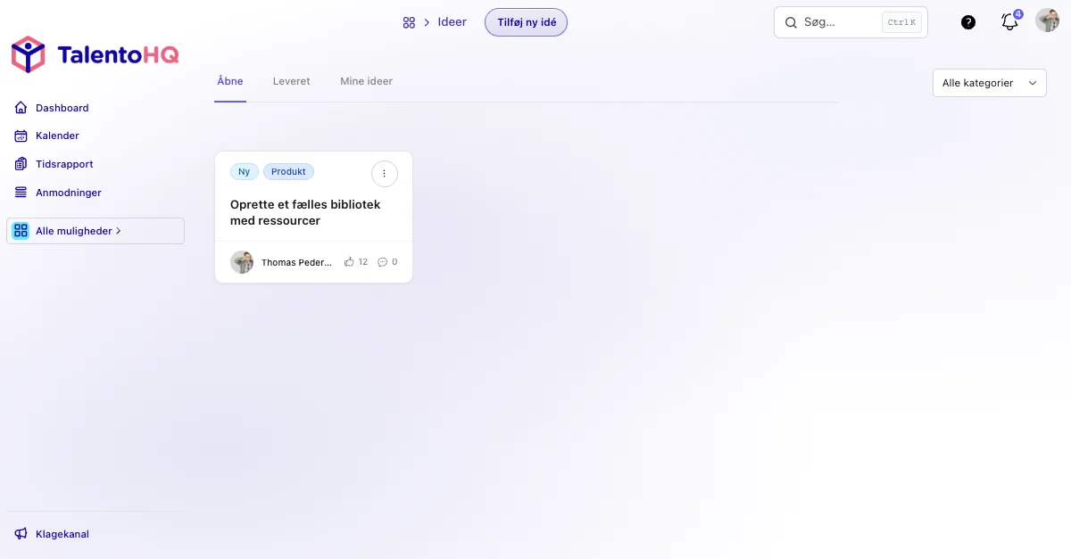Open the notifications bell
The image size is (1071, 559).
[1009, 22]
